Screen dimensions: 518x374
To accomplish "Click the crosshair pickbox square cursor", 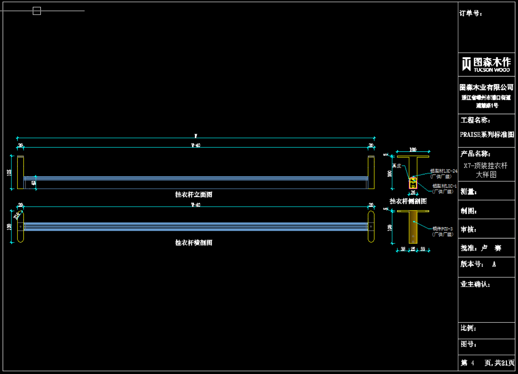I will 37,11.
